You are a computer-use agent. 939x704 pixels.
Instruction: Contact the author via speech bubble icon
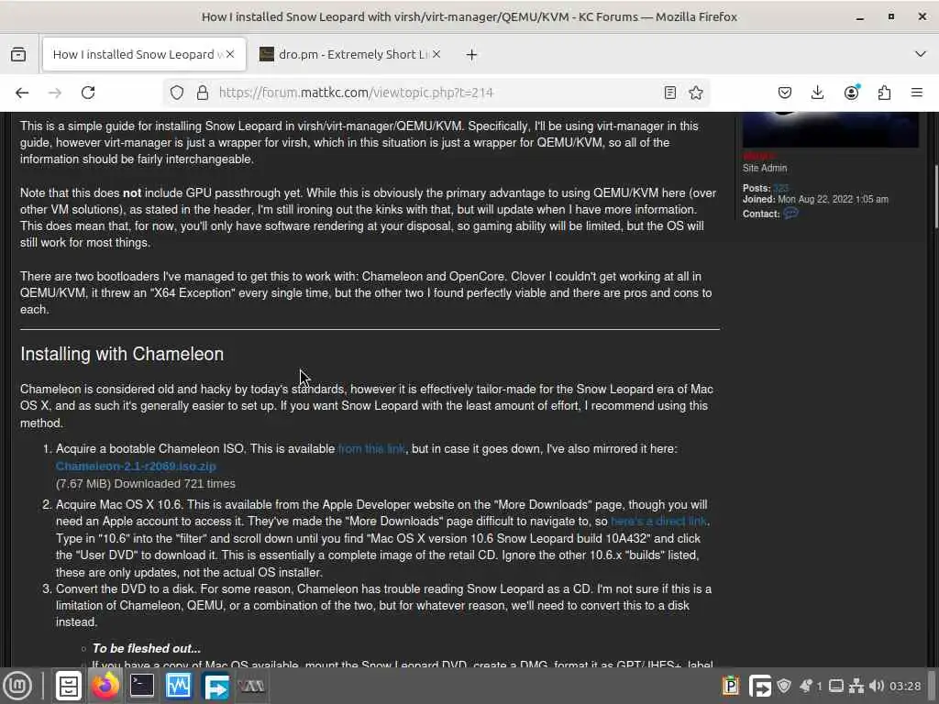790,214
